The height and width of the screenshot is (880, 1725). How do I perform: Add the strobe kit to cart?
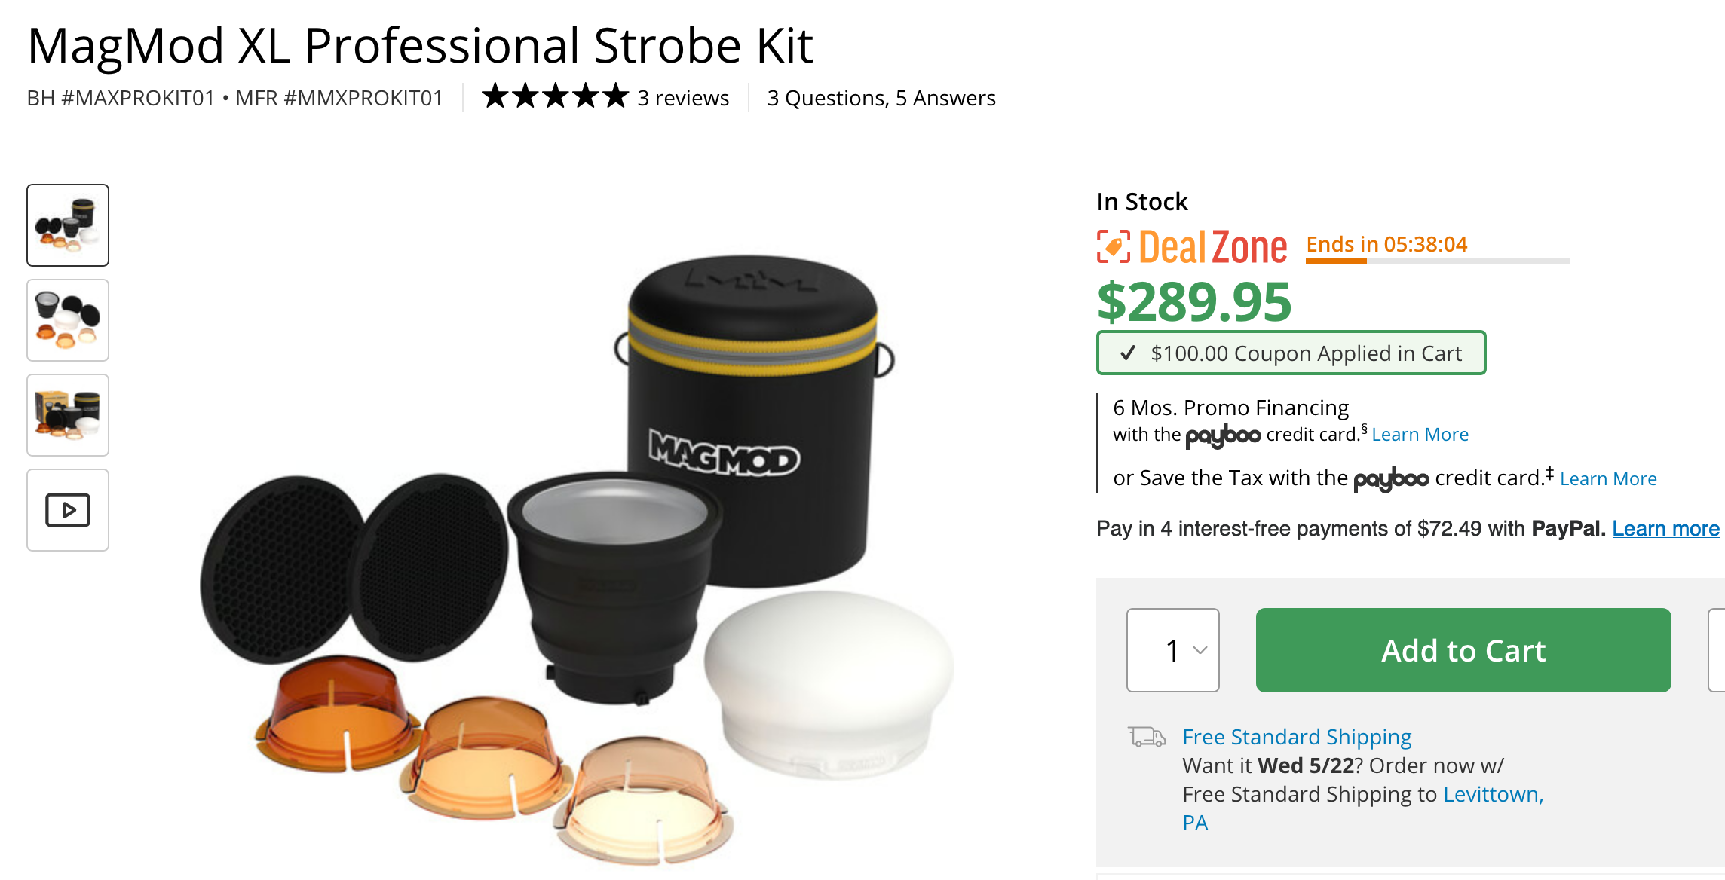(x=1463, y=650)
